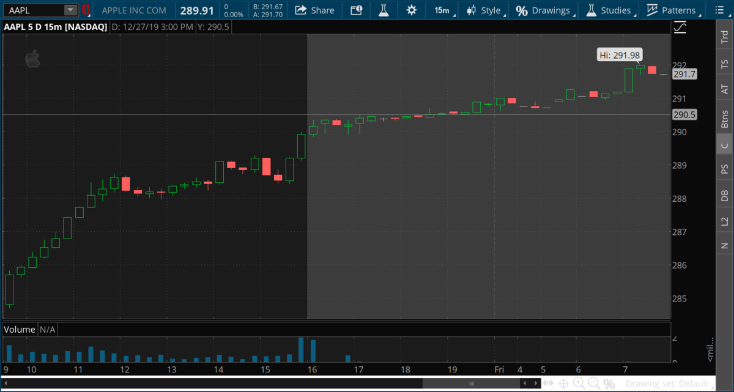Viewport: 734px width, 392px height.
Task: Click the 0.00% change value
Action: point(234,14)
